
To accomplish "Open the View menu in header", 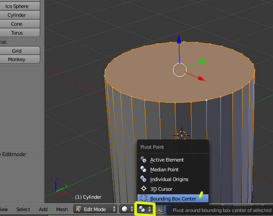I will coord(4,209).
